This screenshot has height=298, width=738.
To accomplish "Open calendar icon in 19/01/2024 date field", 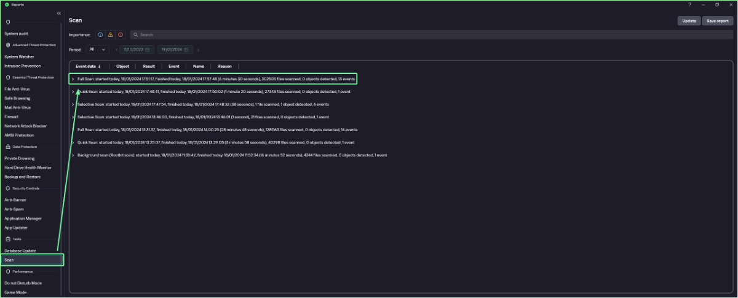I will (x=186, y=50).
